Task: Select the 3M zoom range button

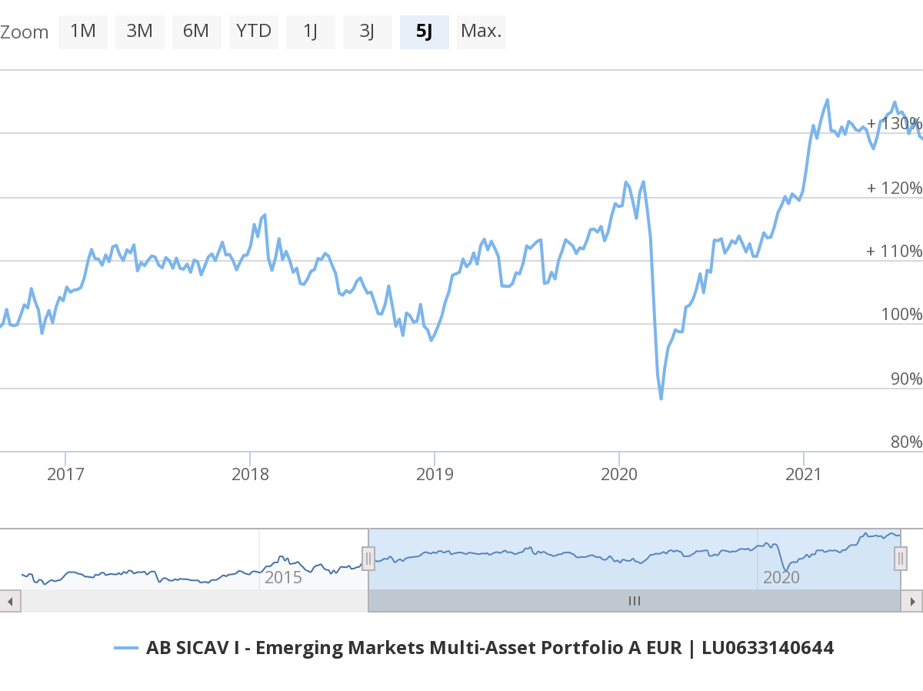Action: click(140, 32)
